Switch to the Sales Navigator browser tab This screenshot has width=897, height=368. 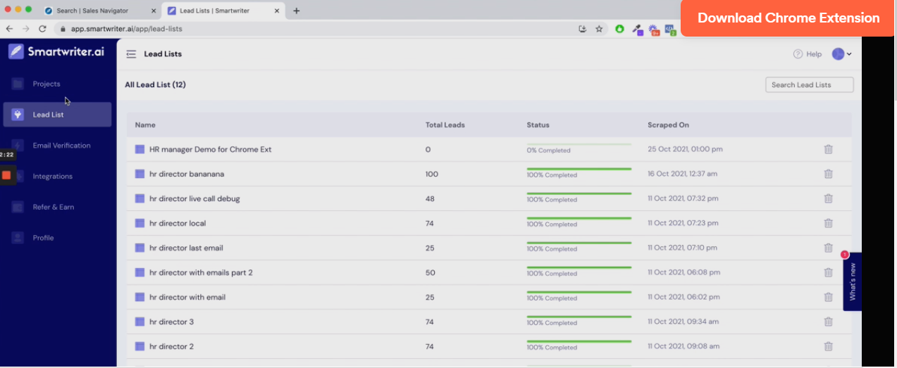97,11
